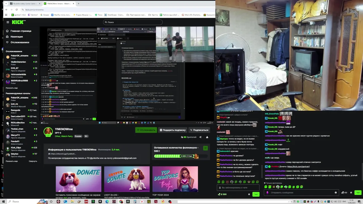Viewport: 363px width, 204px height.
Task: Open Google bookmark
Action: (45, 15)
